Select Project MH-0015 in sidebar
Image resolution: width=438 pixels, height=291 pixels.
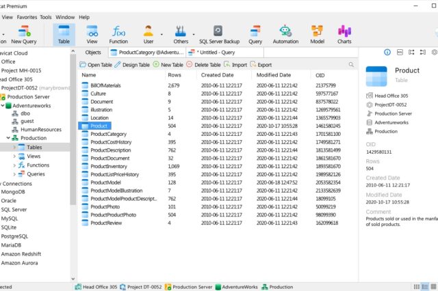pyautogui.click(x=21, y=70)
